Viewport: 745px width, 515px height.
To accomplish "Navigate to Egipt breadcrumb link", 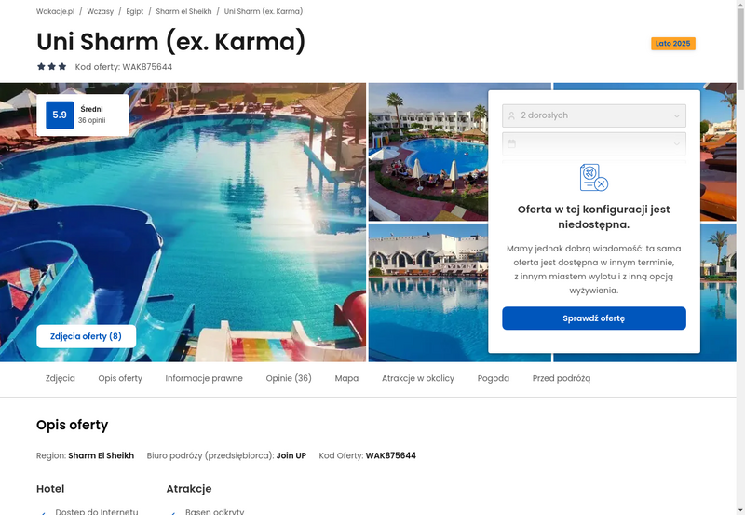I will (x=134, y=11).
